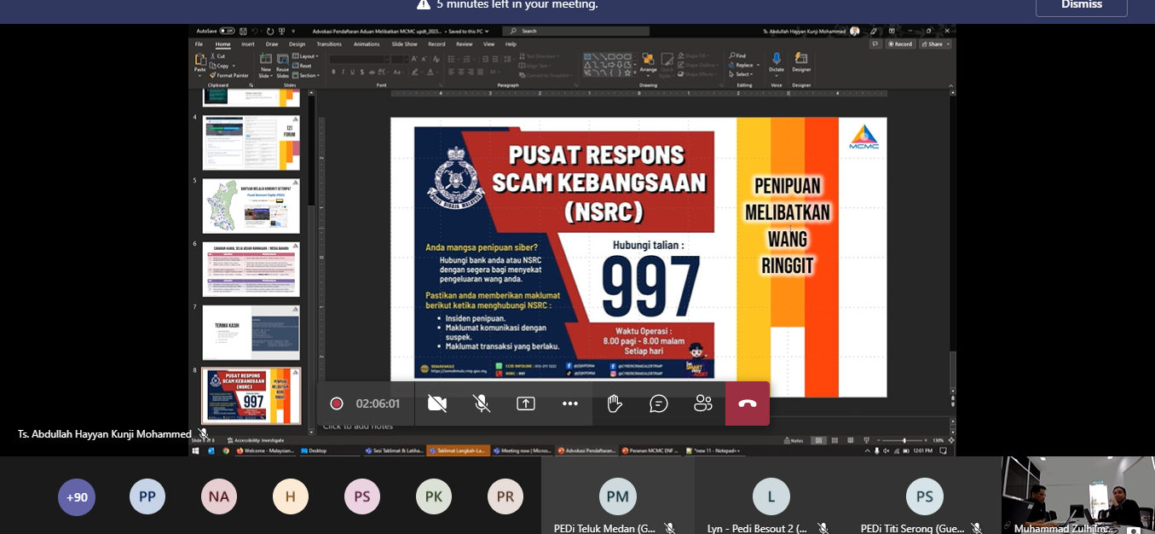
Task: Click the Record button in PowerPoint title area
Action: tap(901, 44)
